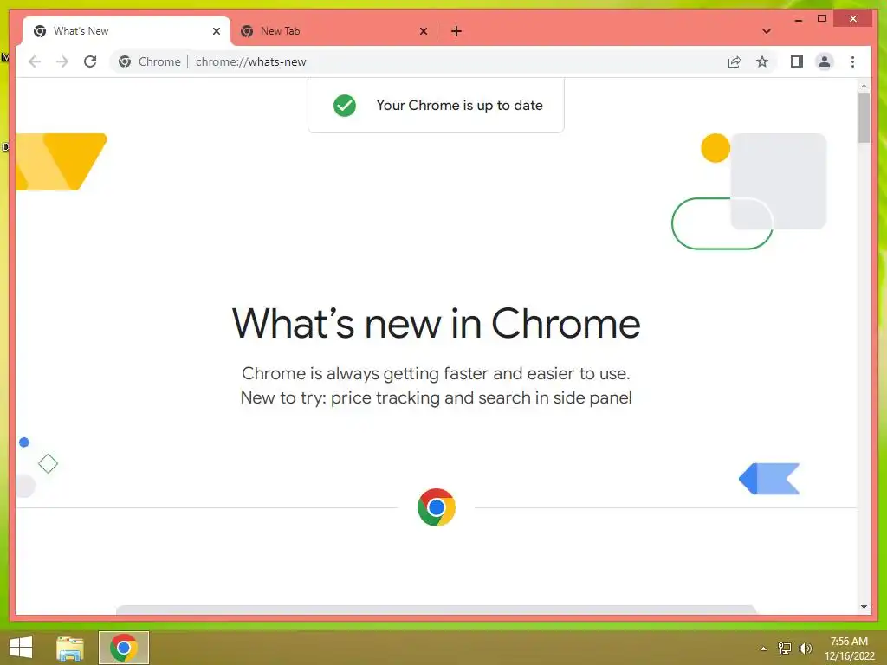Open a new tab with plus button
Screen dimensions: 887x665
pyautogui.click(x=456, y=31)
